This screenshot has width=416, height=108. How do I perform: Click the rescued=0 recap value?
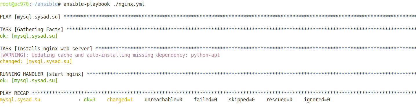(279, 100)
